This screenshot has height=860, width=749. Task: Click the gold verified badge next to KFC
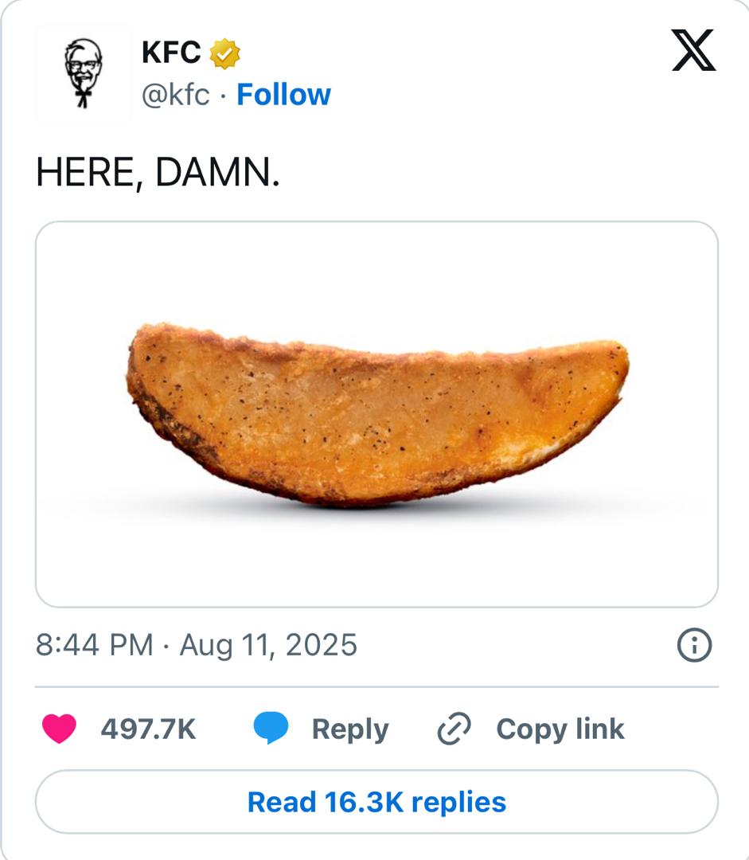click(x=225, y=54)
